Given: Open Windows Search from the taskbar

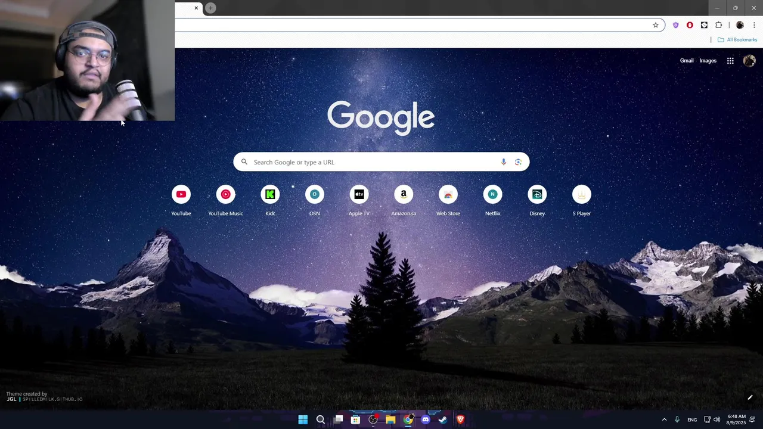Looking at the screenshot, I should (x=320, y=419).
